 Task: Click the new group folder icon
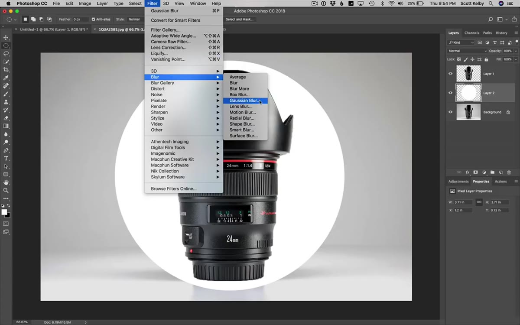492,172
